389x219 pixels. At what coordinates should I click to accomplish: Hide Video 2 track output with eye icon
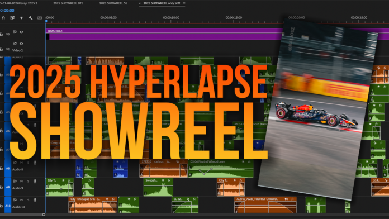21,44
